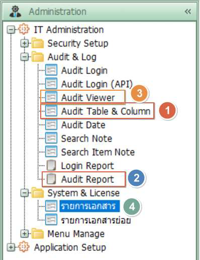Open the Audit Date item
200x260 pixels.
click(x=83, y=125)
